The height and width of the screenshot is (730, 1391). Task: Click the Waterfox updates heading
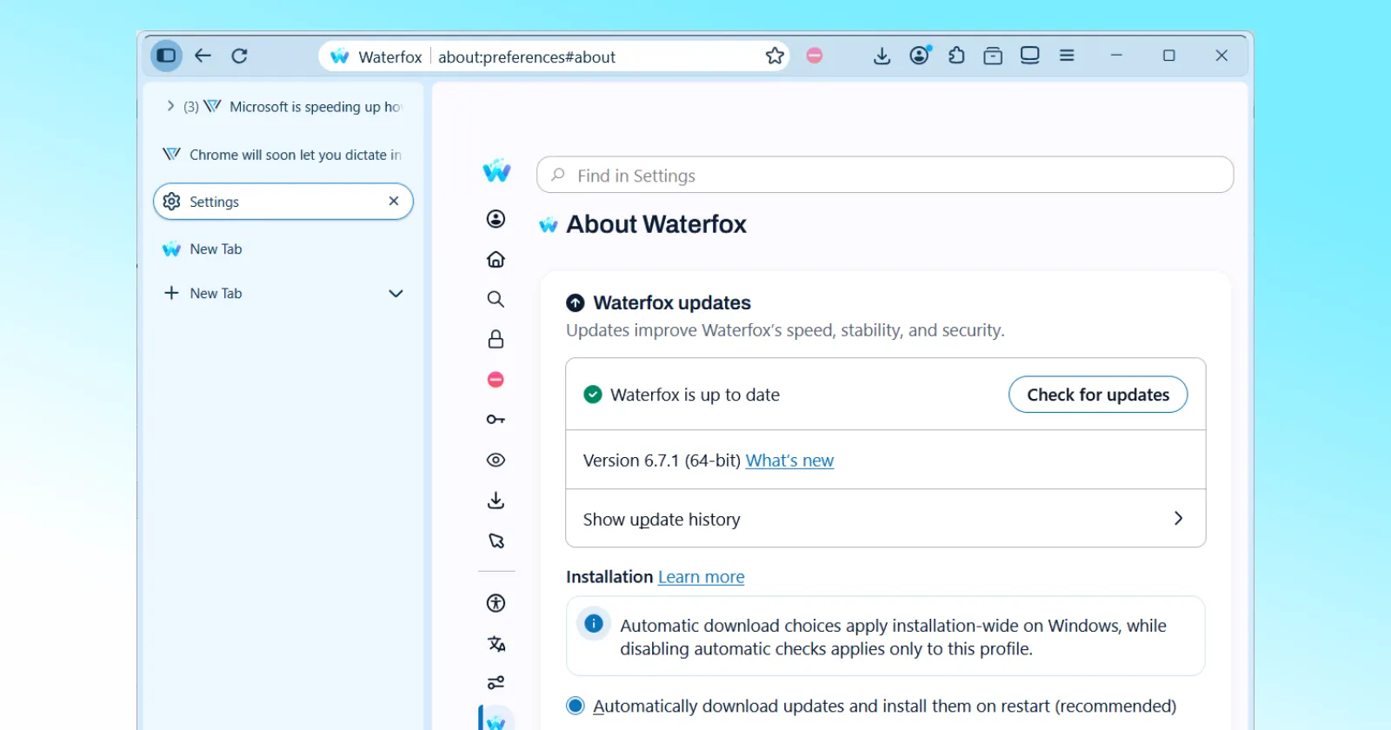[672, 302]
